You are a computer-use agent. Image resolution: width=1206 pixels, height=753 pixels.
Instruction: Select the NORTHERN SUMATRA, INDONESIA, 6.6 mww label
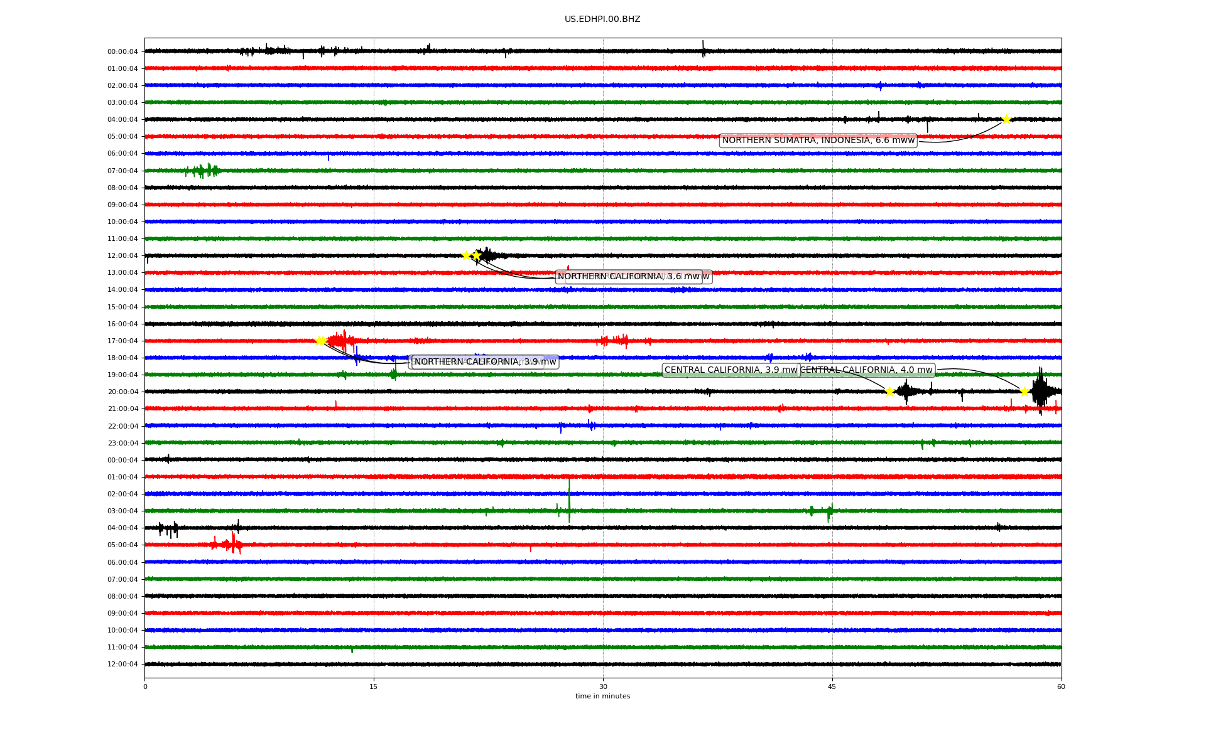tap(818, 141)
